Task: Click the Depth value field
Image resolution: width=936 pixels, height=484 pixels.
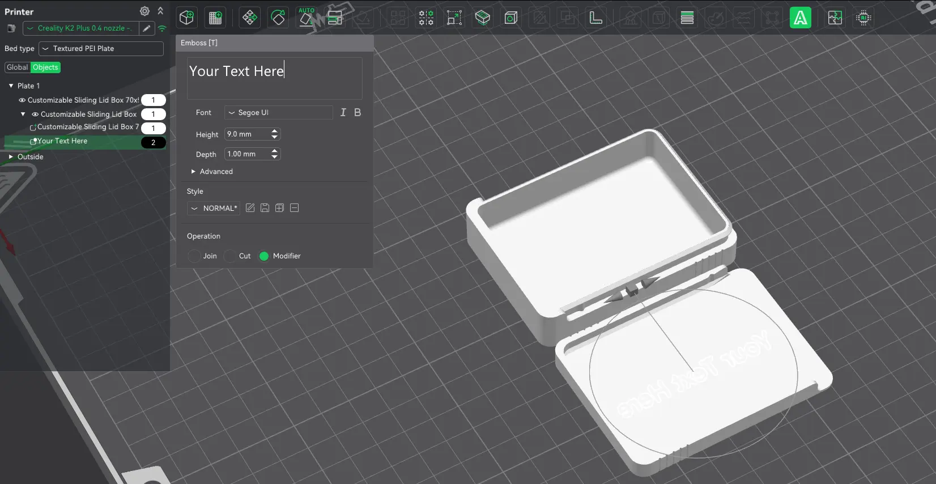Action: [x=247, y=154]
